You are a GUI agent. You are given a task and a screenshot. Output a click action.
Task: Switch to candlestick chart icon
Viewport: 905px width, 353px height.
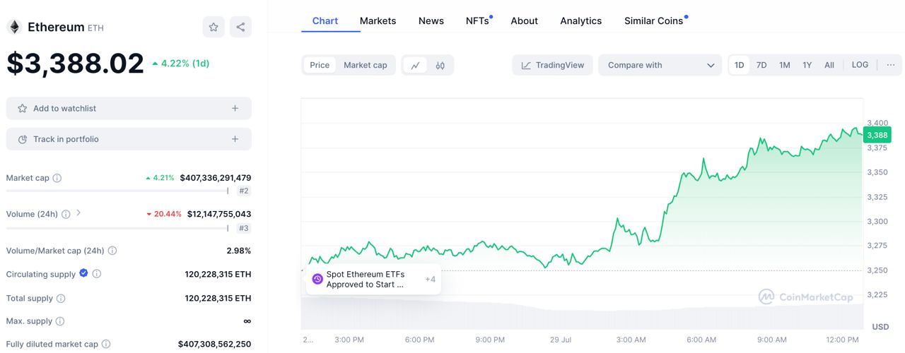click(x=440, y=65)
